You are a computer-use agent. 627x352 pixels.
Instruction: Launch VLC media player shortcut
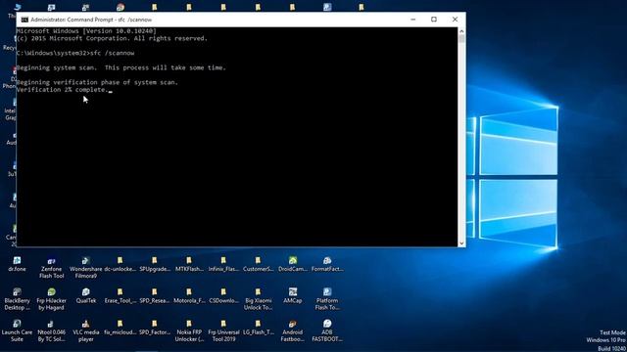coord(85,330)
